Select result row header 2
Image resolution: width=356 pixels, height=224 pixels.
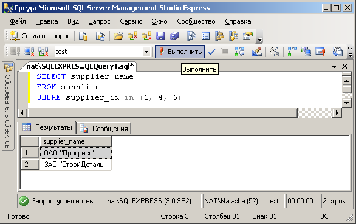(x=30, y=164)
